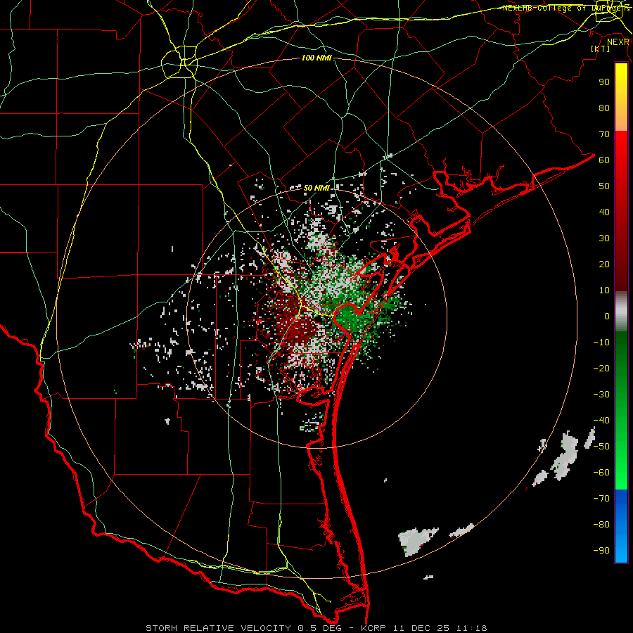The width and height of the screenshot is (633, 633).
Task: Click the 20 value on velocity scale
Action: 604,264
